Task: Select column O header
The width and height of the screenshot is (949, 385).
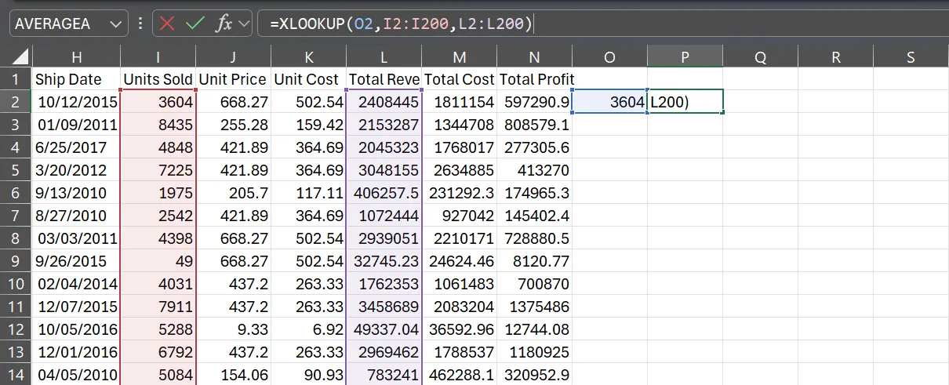Action: pos(609,56)
